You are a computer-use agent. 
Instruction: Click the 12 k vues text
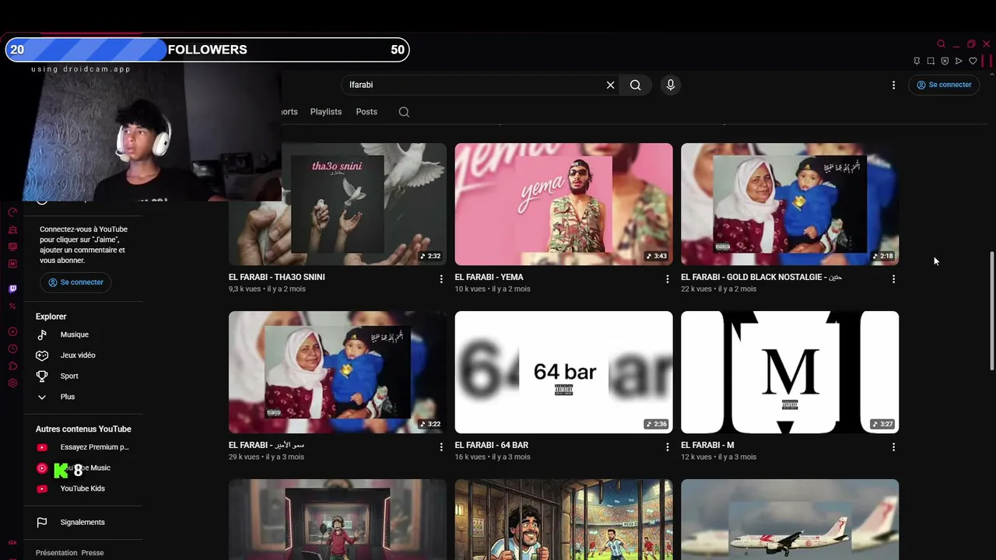click(x=696, y=457)
